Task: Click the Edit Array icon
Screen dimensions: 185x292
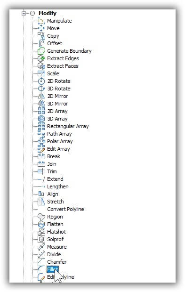Action: [x=41, y=149]
